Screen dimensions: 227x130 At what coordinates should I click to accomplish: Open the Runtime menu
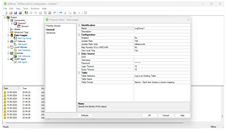click(35, 8)
